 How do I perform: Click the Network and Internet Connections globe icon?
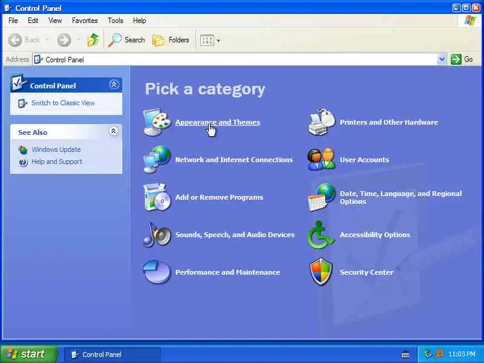[x=157, y=159]
